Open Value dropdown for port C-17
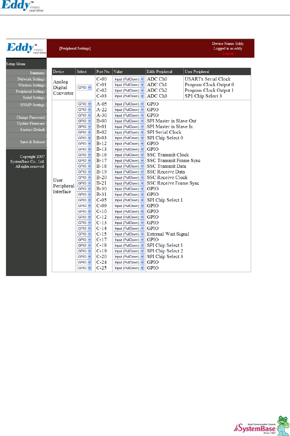This screenshot has height=436, width=290. pos(129,240)
